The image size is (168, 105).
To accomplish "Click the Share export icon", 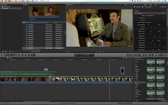I will tap(165, 55).
